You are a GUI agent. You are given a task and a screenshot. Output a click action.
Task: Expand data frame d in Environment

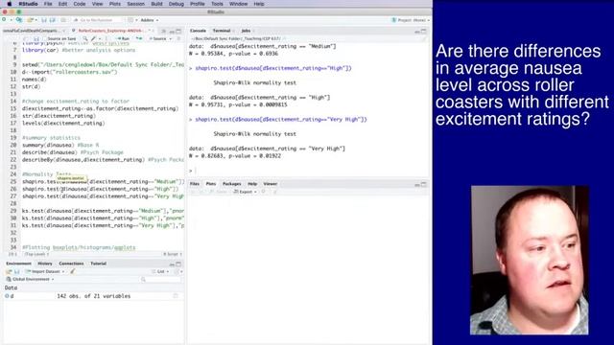tap(7, 296)
